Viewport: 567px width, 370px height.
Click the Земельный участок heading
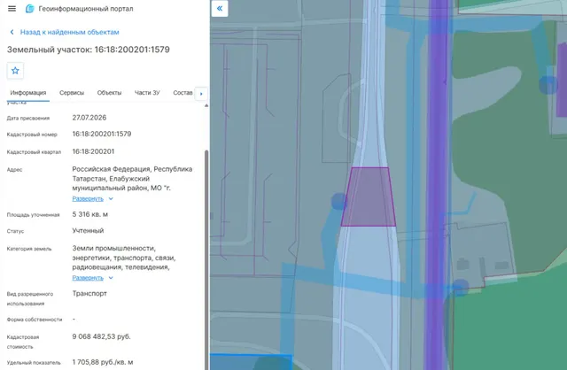[89, 50]
